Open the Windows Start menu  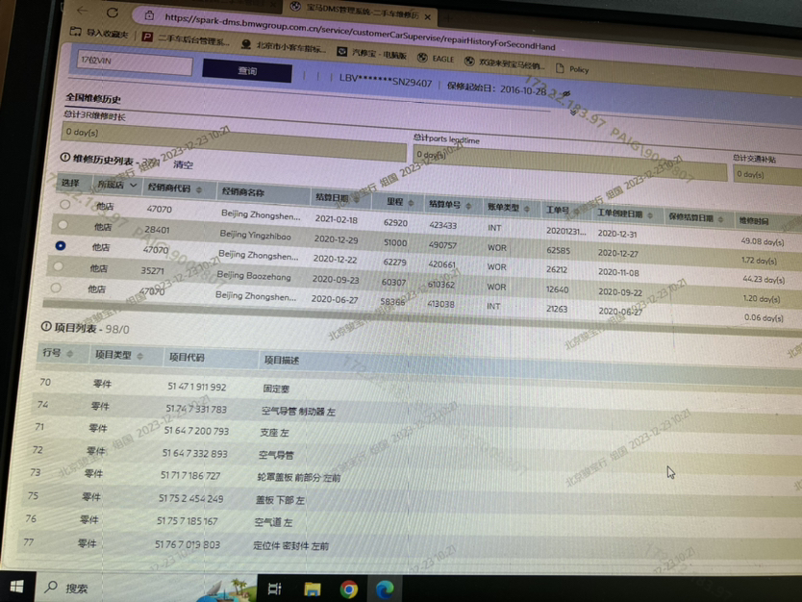pos(17,587)
